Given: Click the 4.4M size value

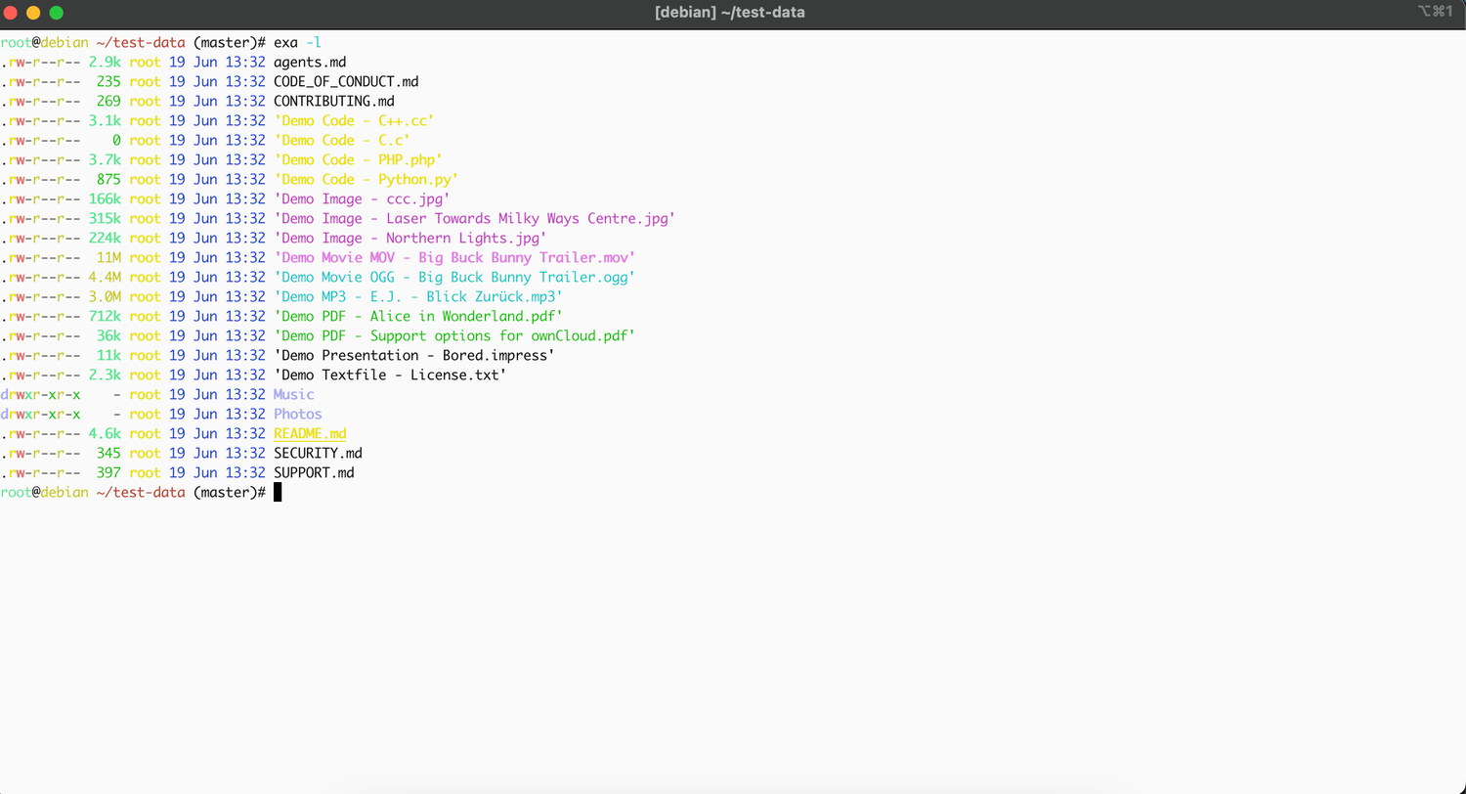Looking at the screenshot, I should 105,277.
